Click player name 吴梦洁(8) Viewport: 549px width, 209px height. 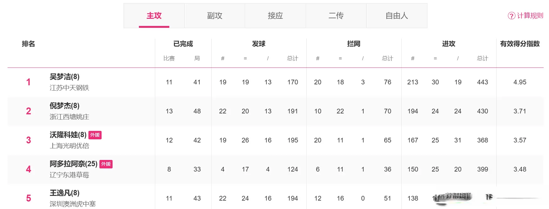pos(65,77)
